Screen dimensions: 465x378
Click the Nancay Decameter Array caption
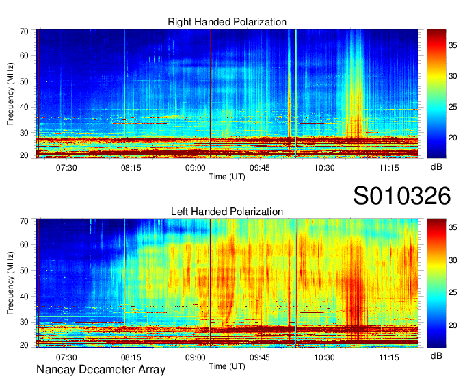[x=101, y=369]
